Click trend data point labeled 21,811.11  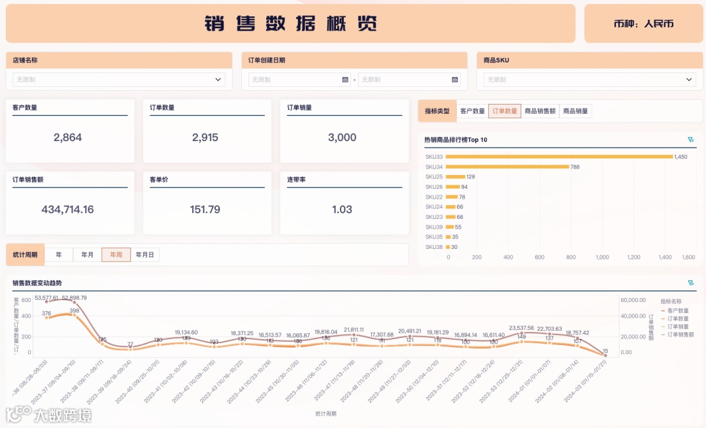(354, 335)
